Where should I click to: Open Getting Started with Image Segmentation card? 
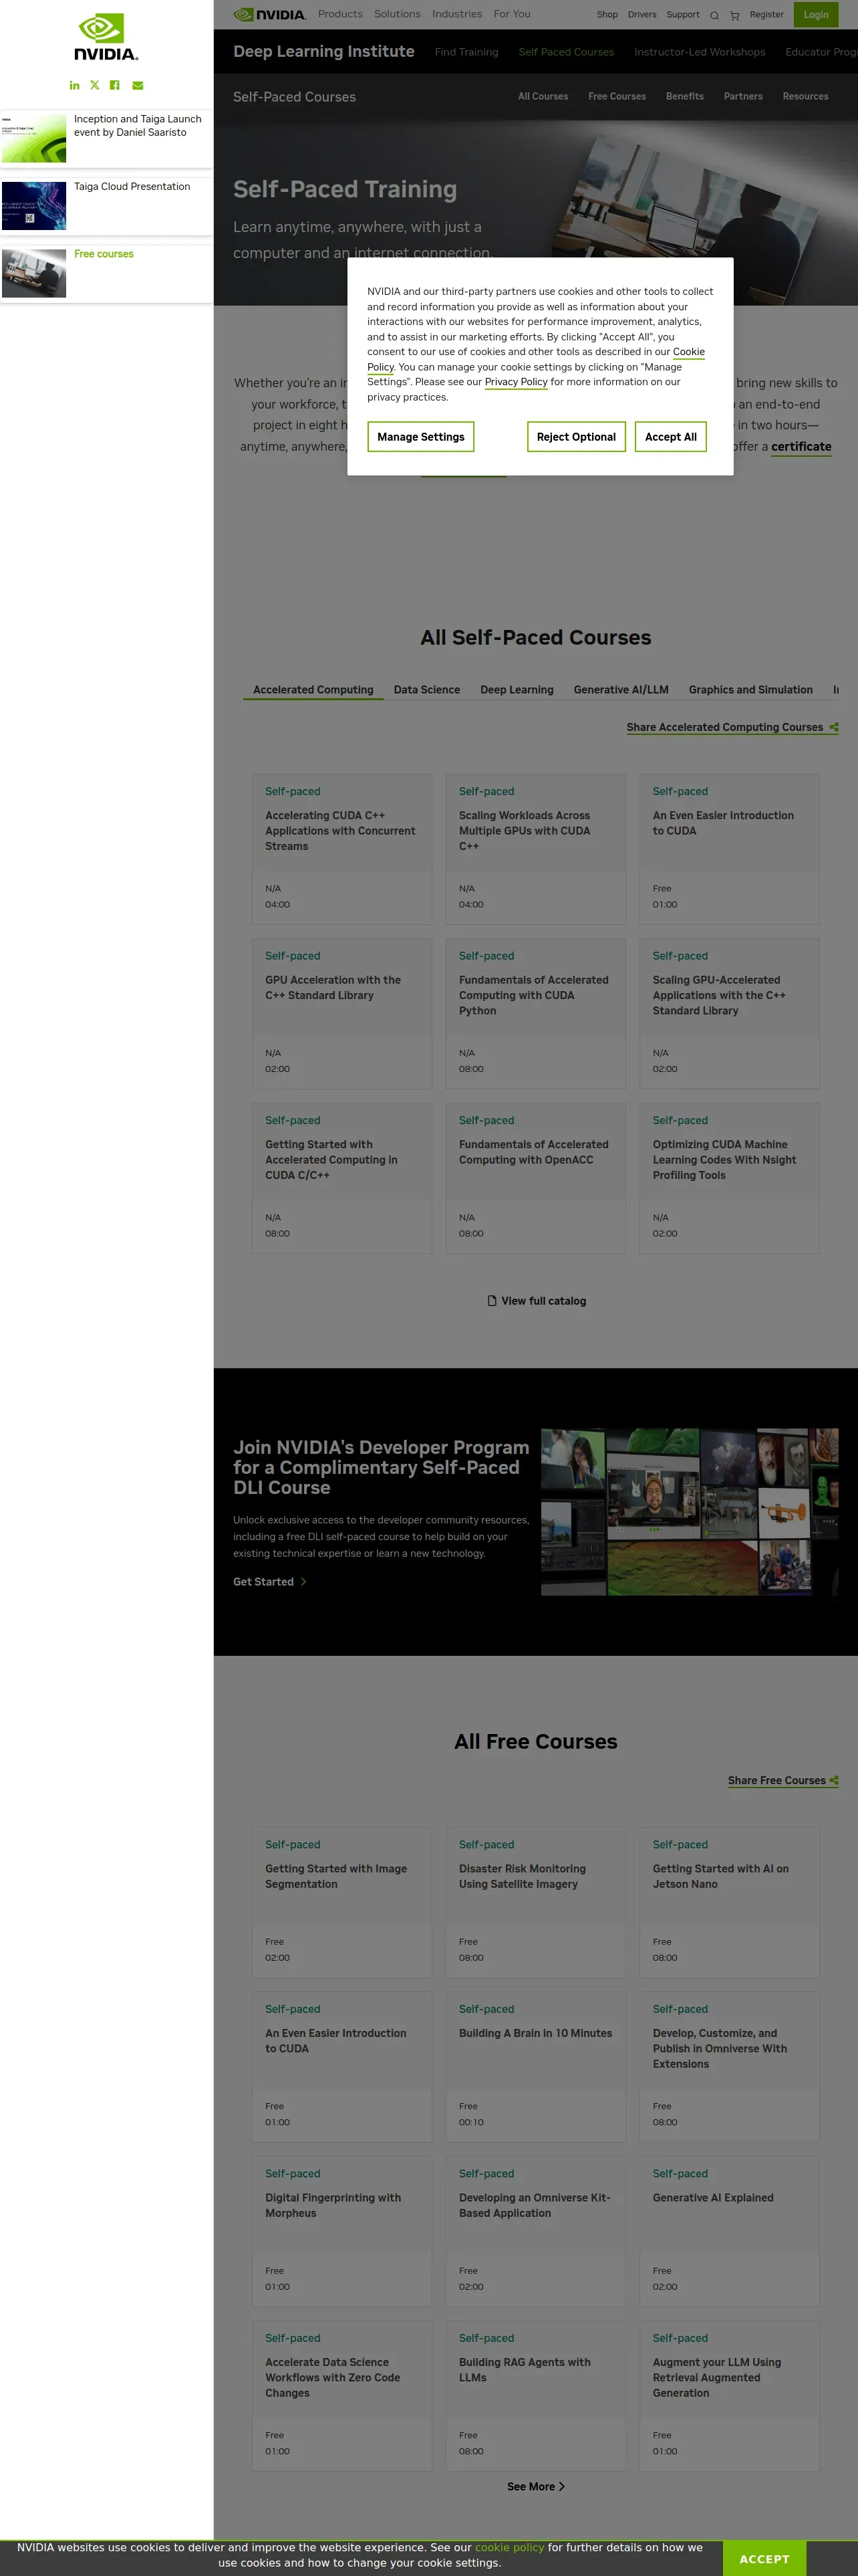[x=341, y=1902]
